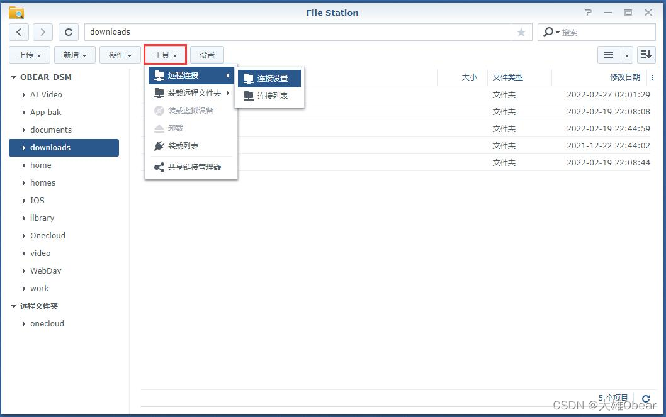Select row dated 2022-02-27 02:01:29
666x417 pixels.
click(395, 94)
